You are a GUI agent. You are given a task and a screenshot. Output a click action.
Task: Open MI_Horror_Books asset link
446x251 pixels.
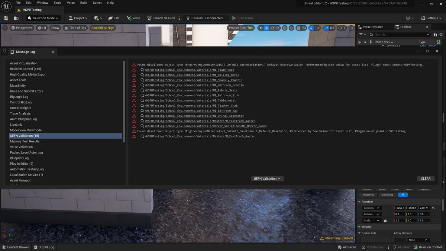coord(206,126)
